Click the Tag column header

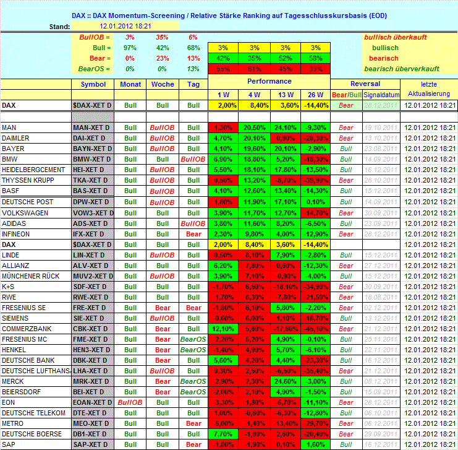click(193, 84)
